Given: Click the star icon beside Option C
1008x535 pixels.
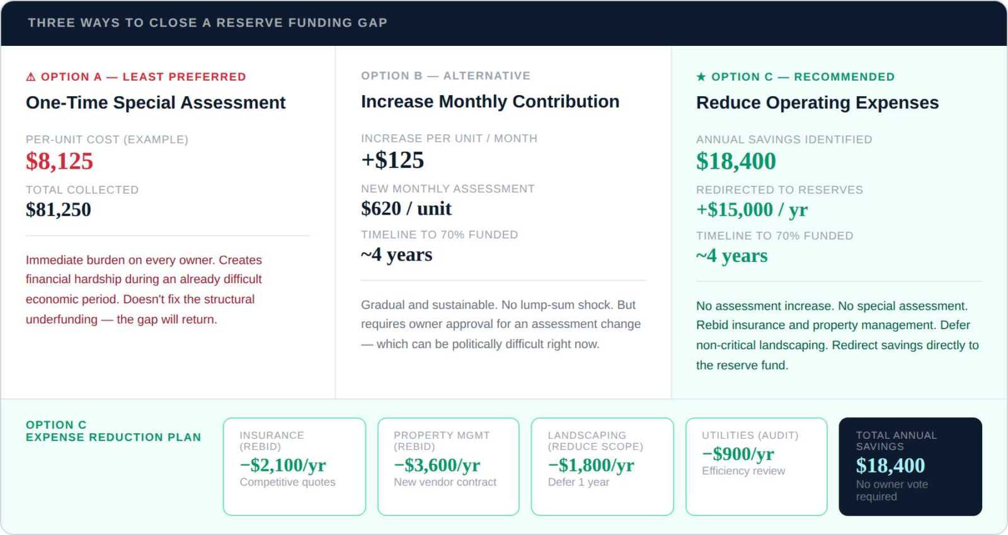Looking at the screenshot, I should tap(701, 77).
